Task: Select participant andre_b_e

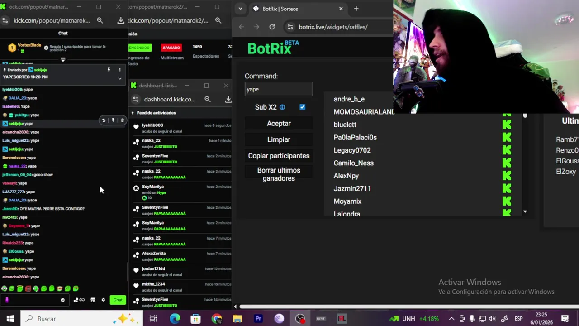Action: tap(349, 99)
